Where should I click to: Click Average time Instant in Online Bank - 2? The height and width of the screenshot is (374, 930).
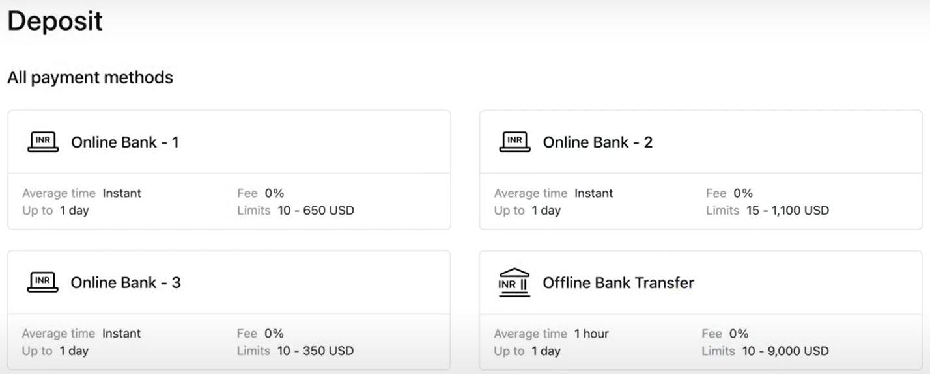[554, 193]
